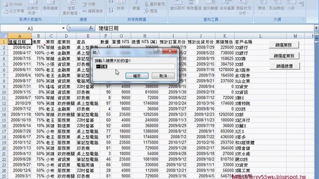Click the formula bar showing 建檔日期
This screenshot has height=179, width=319.
204,28
